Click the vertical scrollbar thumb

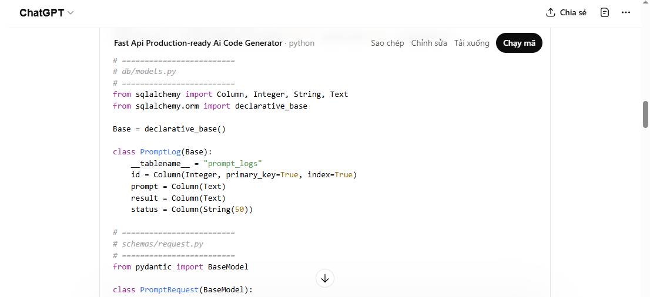coord(645,114)
